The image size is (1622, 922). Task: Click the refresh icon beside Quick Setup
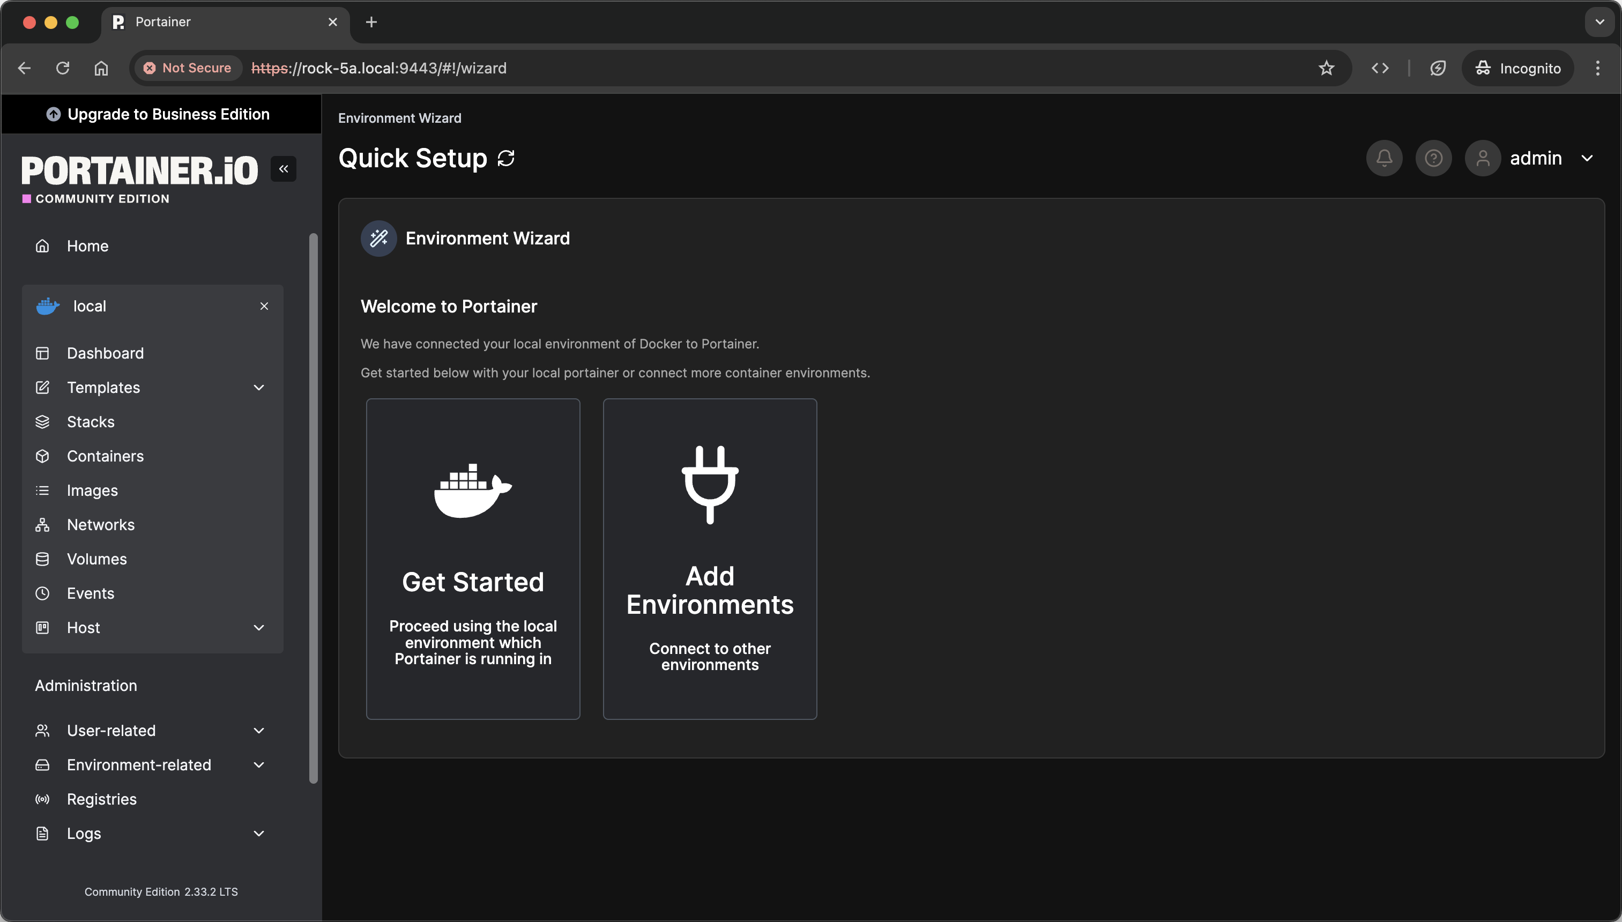[x=506, y=158]
